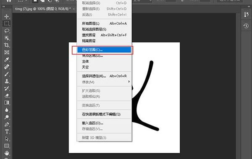Image resolution: width=252 pixels, height=159 pixels.
Task: Close the timg (7).jpg document tab
Action: pyautogui.click(x=73, y=9)
